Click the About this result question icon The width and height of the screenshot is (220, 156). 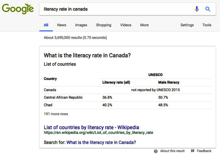coord(156,151)
